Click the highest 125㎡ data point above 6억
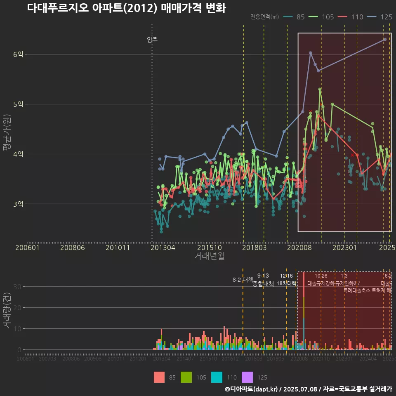396x396 pixels. point(385,40)
